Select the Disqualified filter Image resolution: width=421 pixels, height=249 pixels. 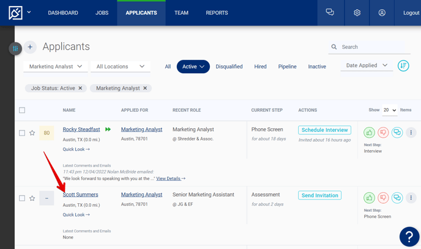click(229, 67)
